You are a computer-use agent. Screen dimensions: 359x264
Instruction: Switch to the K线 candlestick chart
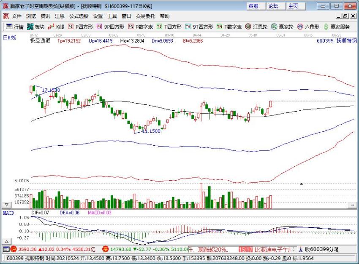click(x=56, y=27)
